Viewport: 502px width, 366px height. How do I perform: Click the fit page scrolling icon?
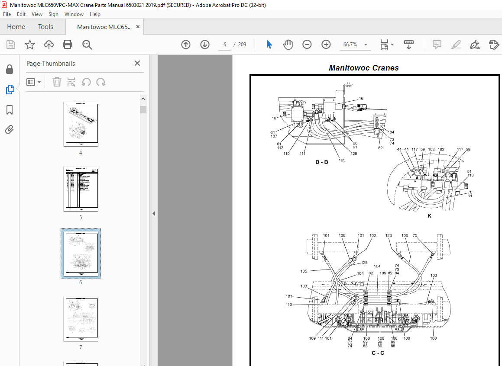384,45
